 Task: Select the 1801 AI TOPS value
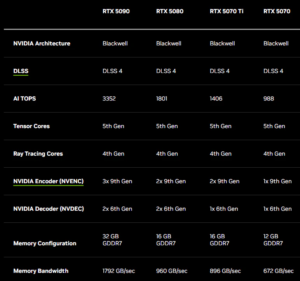162,99
